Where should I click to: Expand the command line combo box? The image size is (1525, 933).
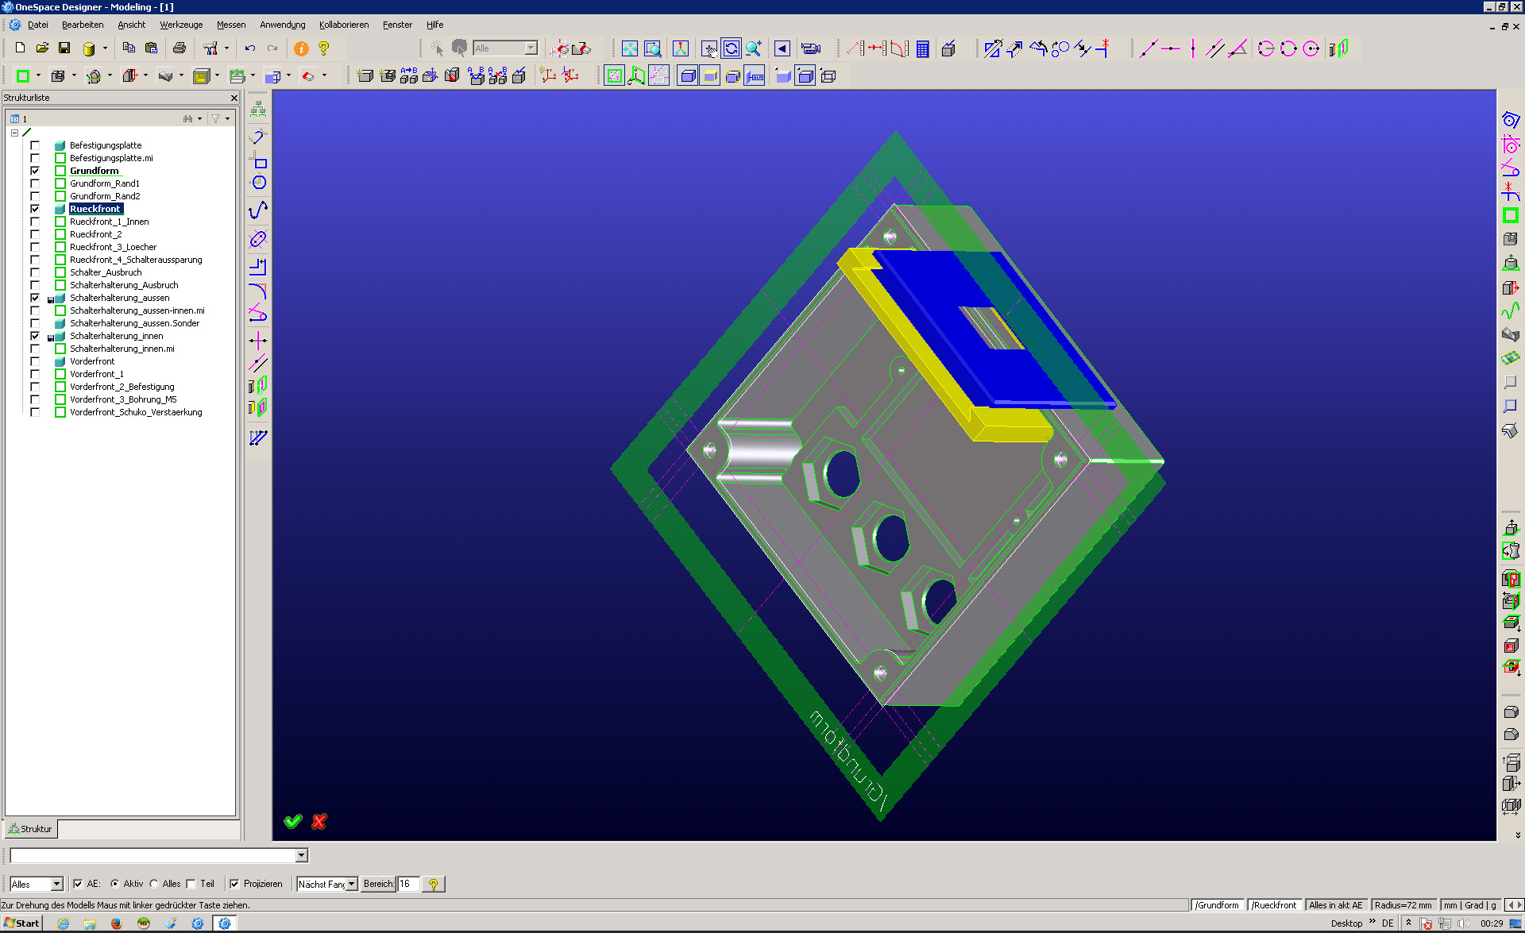coord(302,855)
